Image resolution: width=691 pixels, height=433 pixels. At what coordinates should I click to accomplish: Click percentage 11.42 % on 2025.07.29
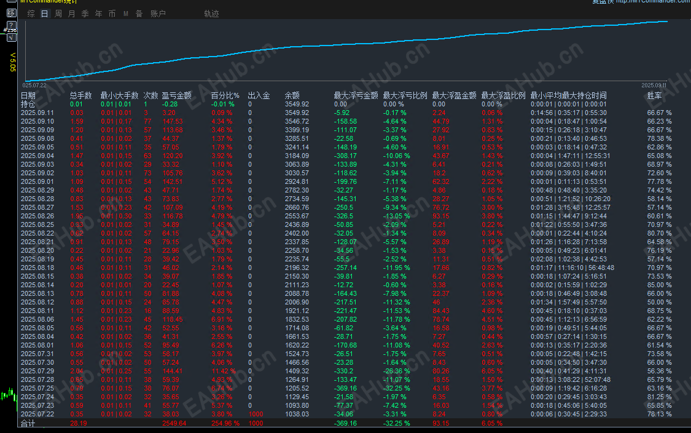(224, 371)
